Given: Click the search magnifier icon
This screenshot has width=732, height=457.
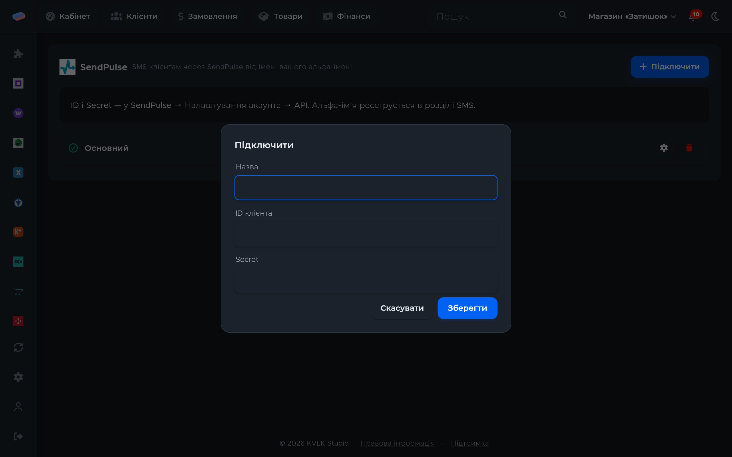Looking at the screenshot, I should [x=563, y=15].
